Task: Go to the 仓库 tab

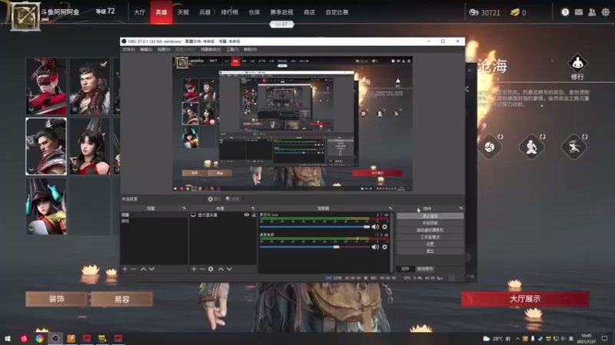Action: [x=254, y=12]
